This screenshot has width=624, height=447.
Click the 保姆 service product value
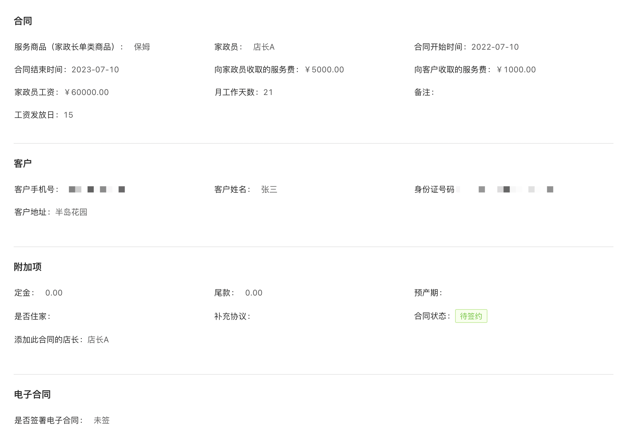pos(142,47)
